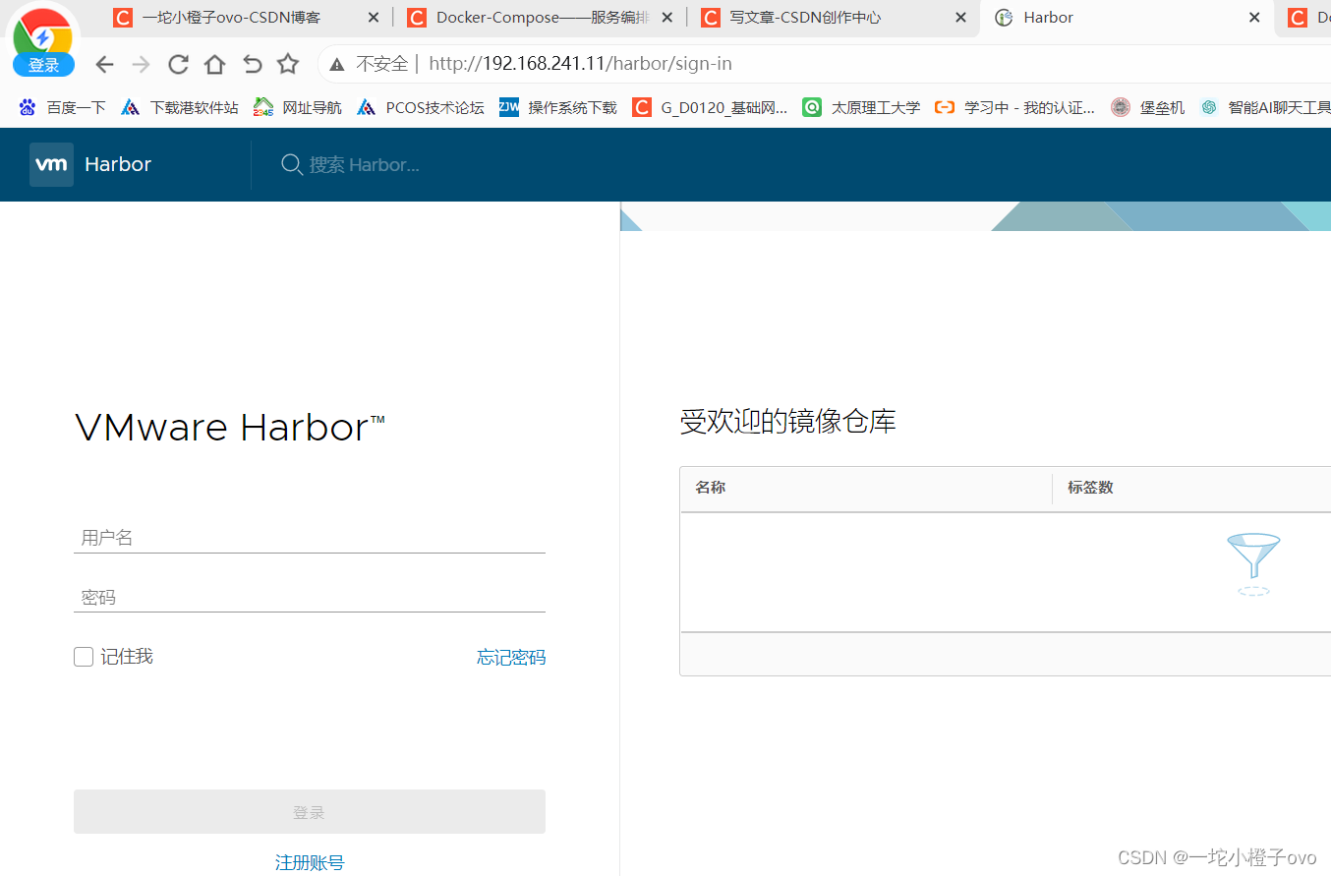Click the browser back arrow
Viewport: 1331px width, 876px height.
click(x=104, y=65)
